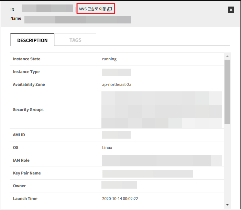
Task: Click the Availability Zone row label
Action: click(29, 84)
